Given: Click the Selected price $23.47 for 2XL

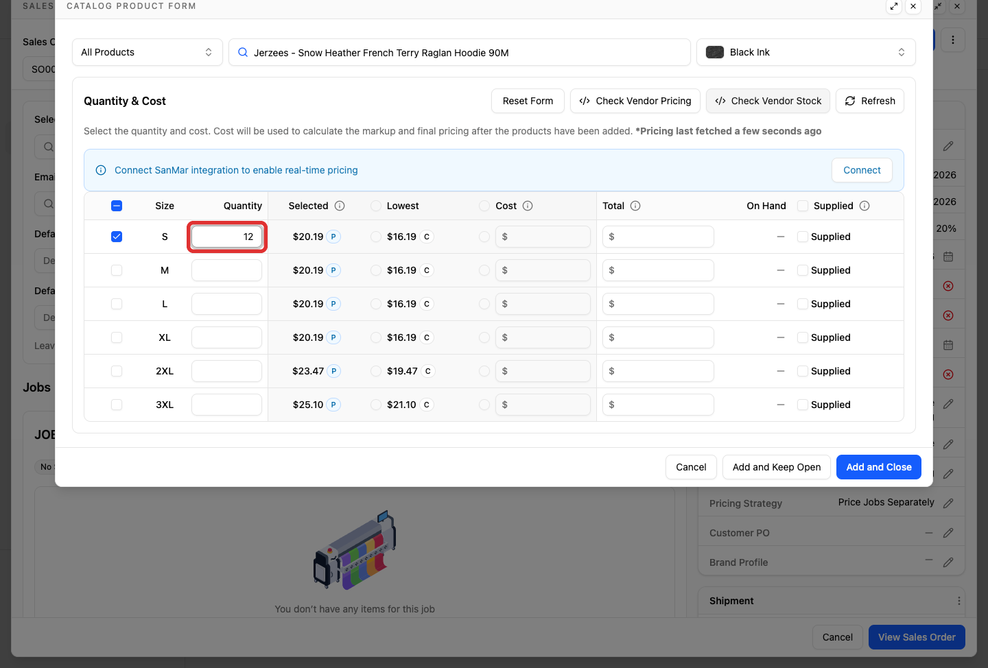Looking at the screenshot, I should (x=308, y=371).
